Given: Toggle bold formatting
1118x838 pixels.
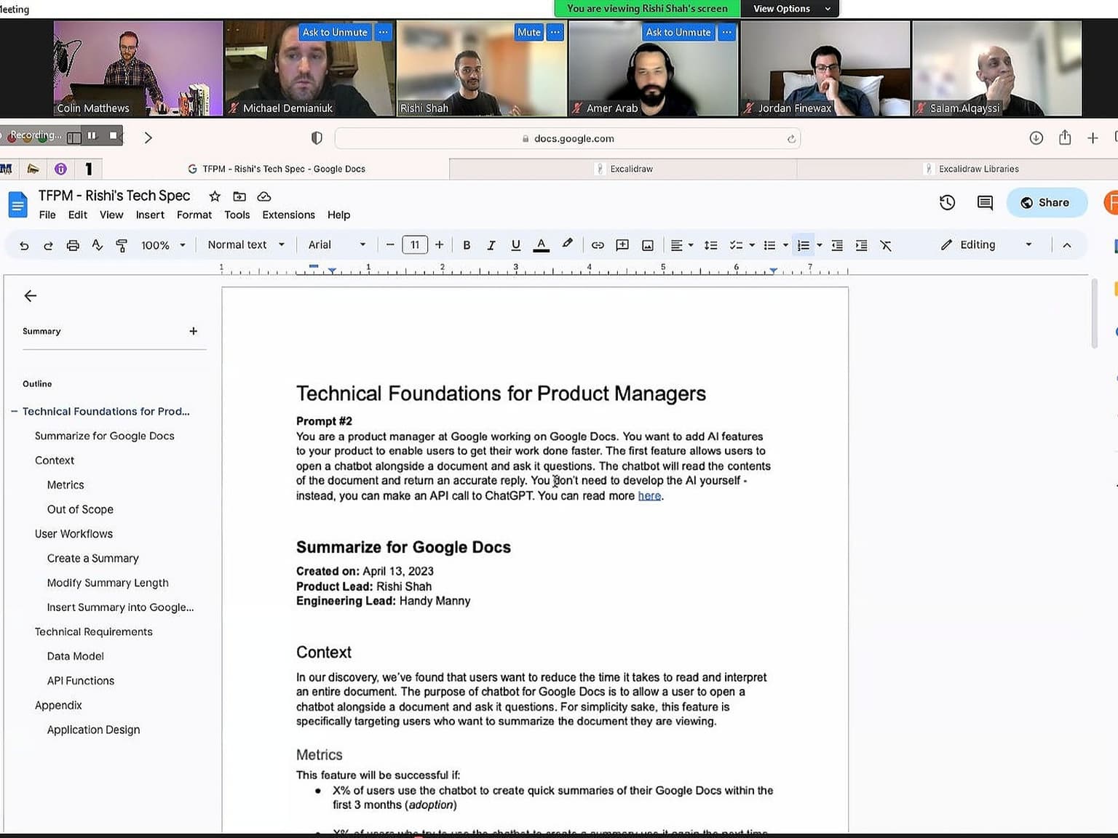Looking at the screenshot, I should pyautogui.click(x=467, y=245).
